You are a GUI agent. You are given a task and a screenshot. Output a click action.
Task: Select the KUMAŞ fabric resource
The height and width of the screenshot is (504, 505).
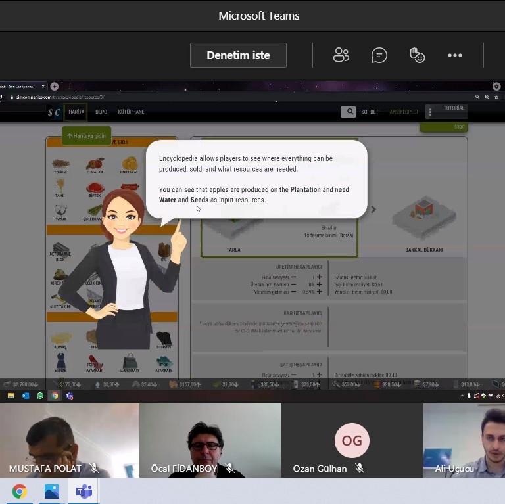coord(61,341)
